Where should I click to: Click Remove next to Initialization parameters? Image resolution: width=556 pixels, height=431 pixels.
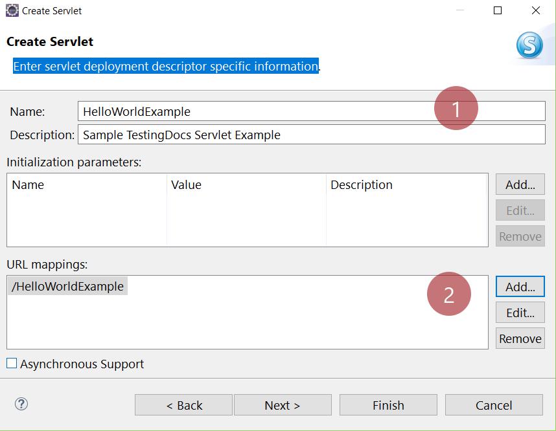tap(520, 236)
